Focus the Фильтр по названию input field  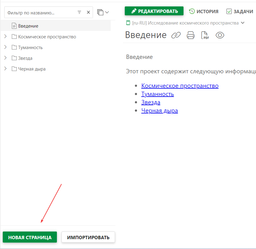tap(40, 13)
